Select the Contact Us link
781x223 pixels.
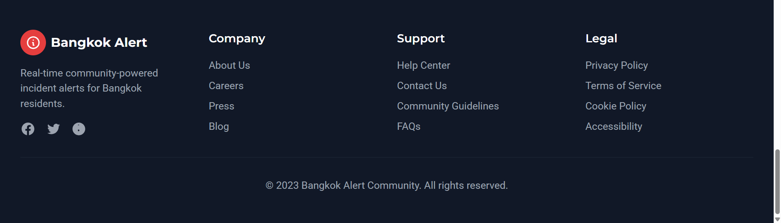[422, 86]
